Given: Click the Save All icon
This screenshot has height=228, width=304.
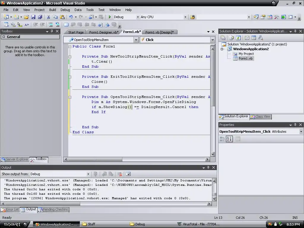Looking at the screenshot, I should tap(40, 17).
